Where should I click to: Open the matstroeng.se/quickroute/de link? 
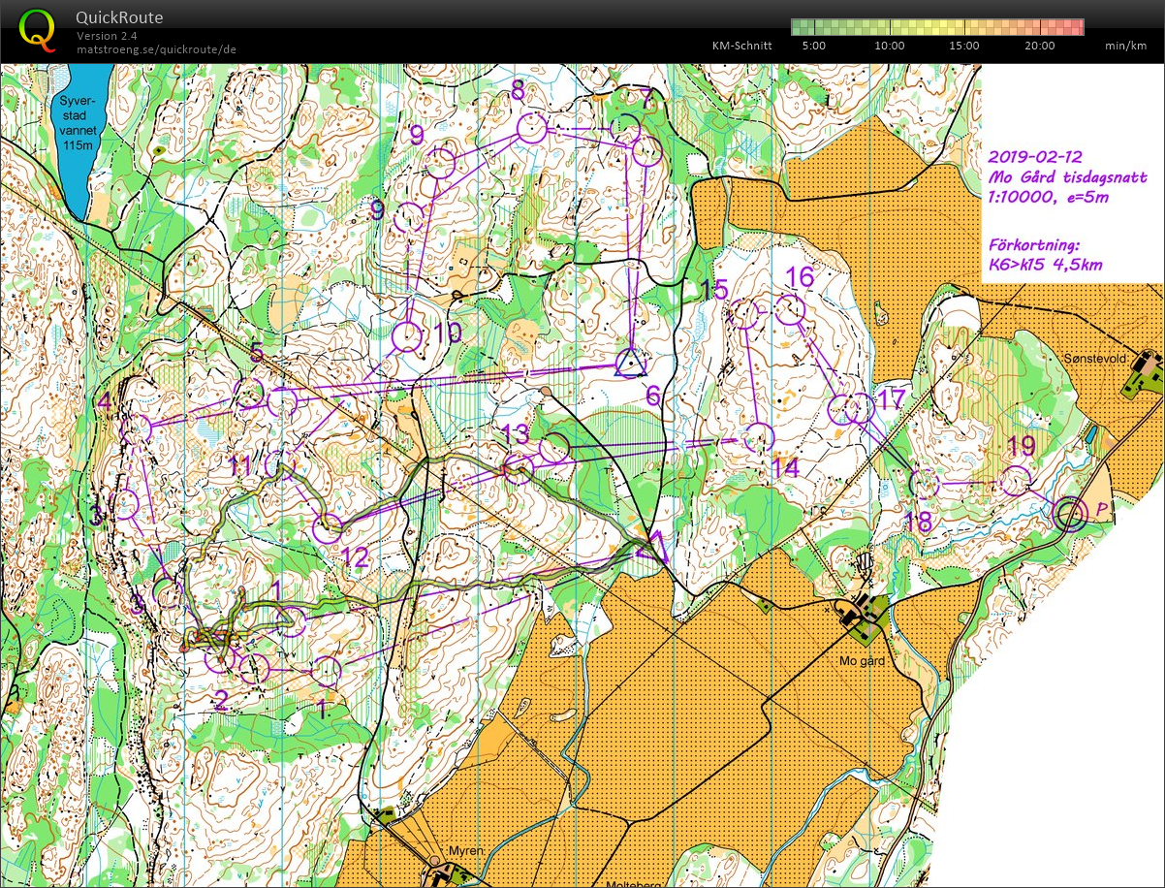tap(156, 49)
